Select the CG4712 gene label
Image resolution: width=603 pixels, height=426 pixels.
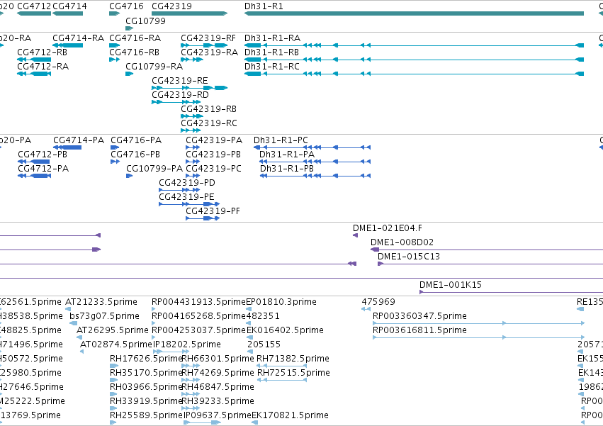(x=34, y=6)
